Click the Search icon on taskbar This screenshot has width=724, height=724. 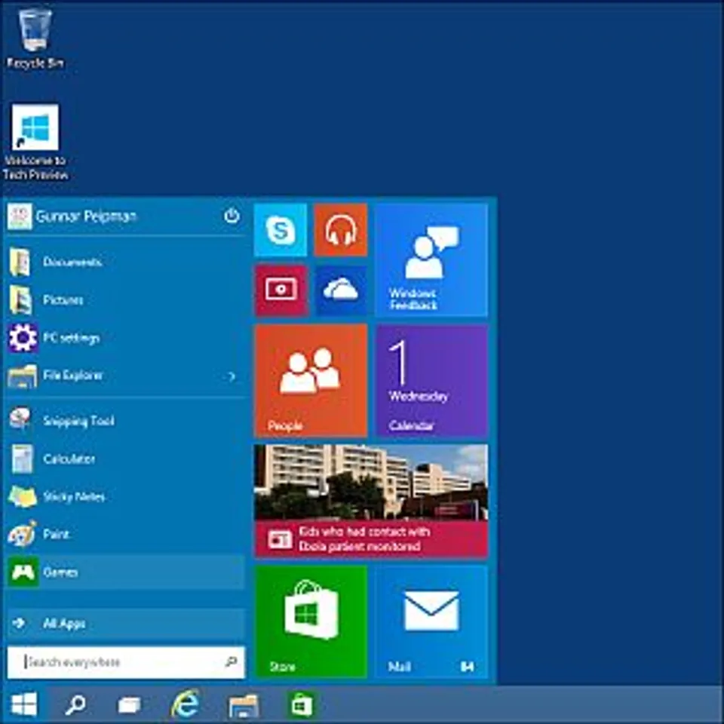75,704
